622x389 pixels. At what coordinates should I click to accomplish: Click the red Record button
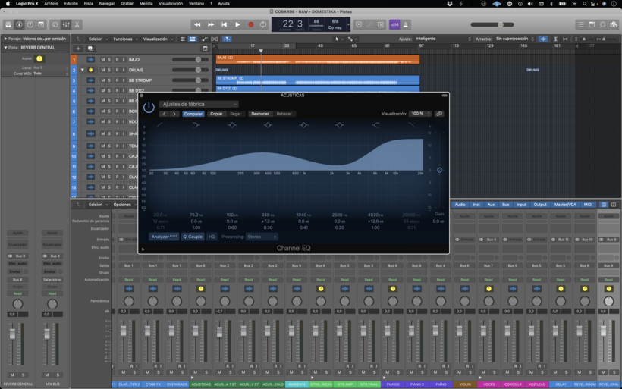[x=251, y=24]
